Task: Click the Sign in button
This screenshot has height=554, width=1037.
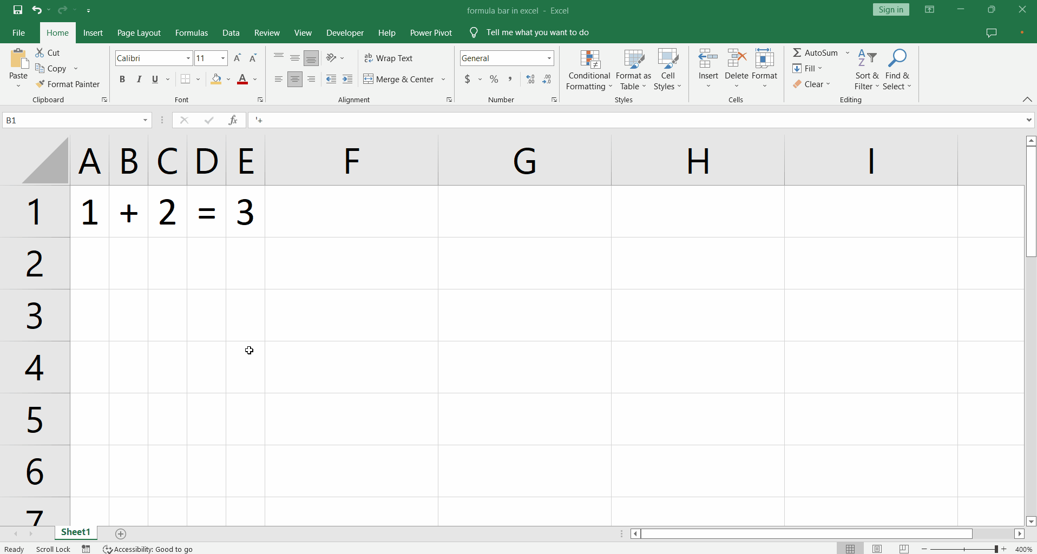Action: pos(890,9)
